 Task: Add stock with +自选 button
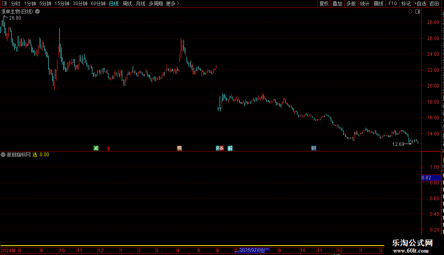[x=420, y=4]
